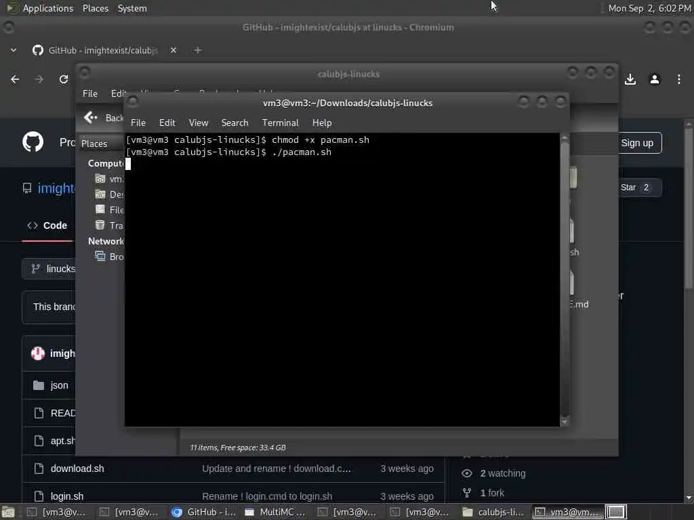Select the Code tab on GitHub
Viewport: 694px width, 520px height.
pyautogui.click(x=47, y=225)
